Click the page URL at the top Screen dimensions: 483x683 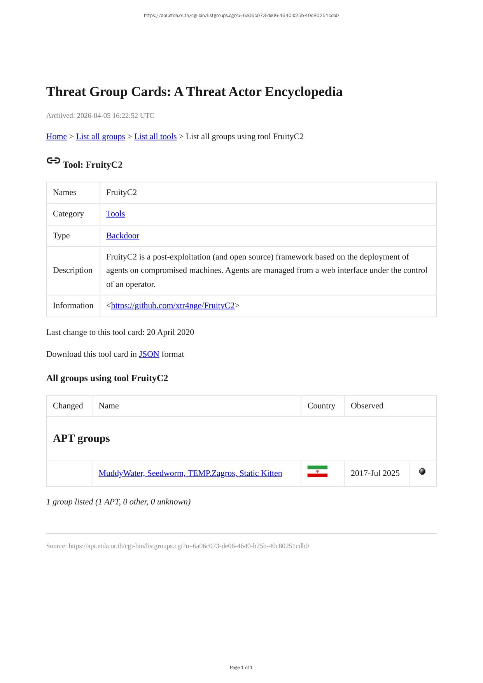click(241, 16)
